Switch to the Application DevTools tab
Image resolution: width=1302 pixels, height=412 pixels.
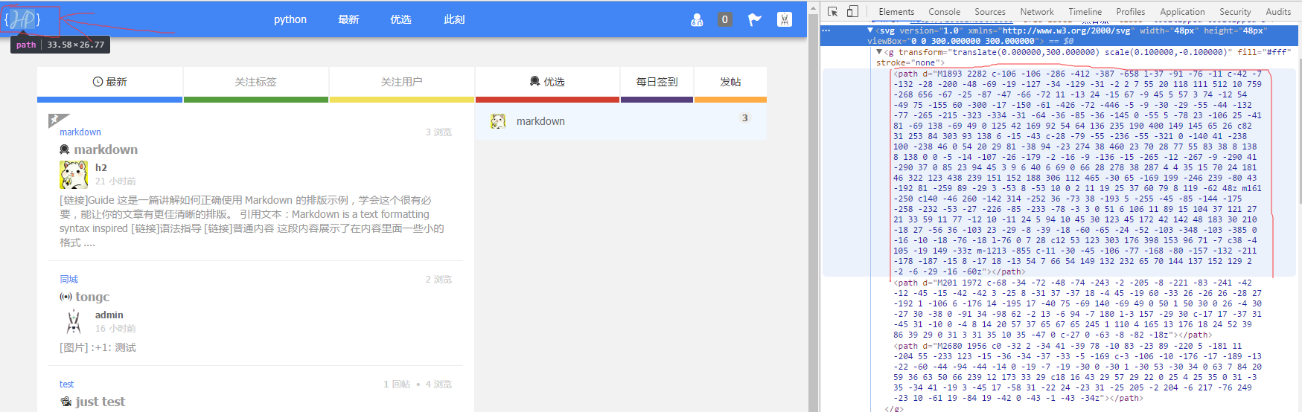[x=1182, y=11]
